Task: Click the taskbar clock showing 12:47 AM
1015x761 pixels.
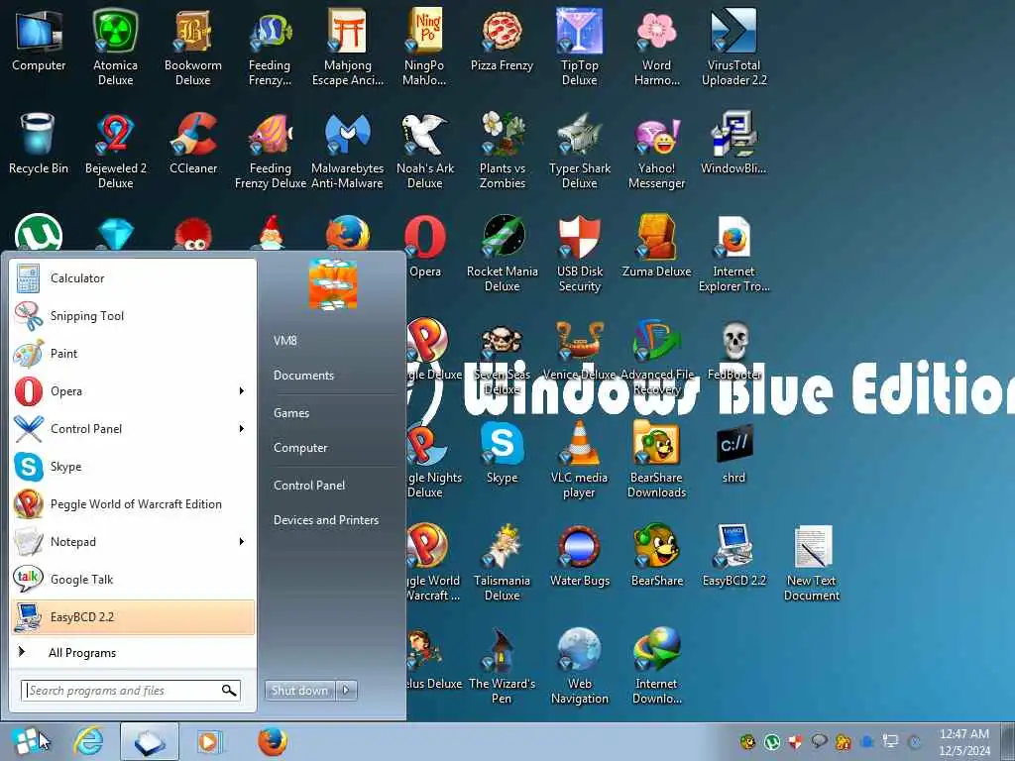Action: [964, 741]
